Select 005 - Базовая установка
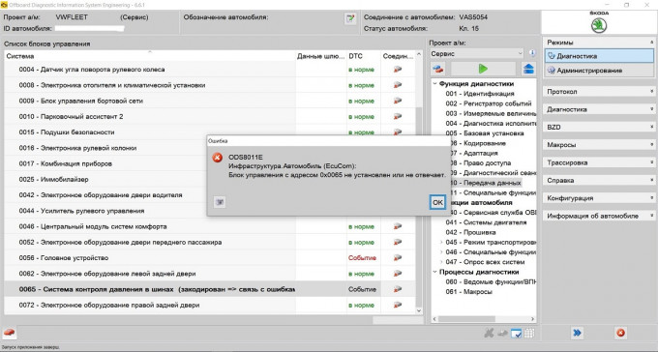The height and width of the screenshot is (352, 658). pos(485,133)
